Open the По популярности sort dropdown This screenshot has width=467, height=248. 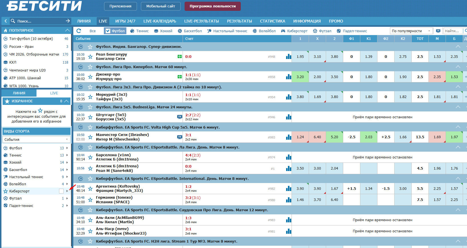click(x=411, y=31)
